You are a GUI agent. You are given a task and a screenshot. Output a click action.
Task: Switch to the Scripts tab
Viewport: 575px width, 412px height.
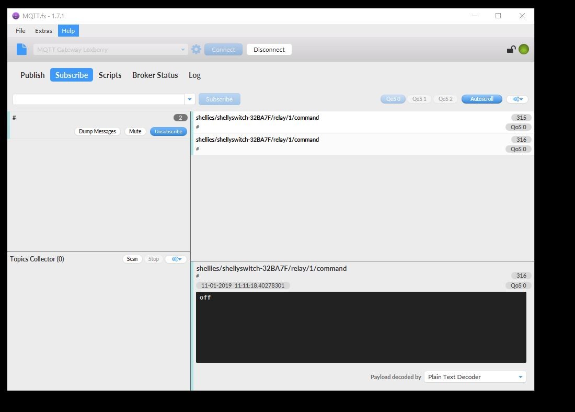[x=110, y=75]
